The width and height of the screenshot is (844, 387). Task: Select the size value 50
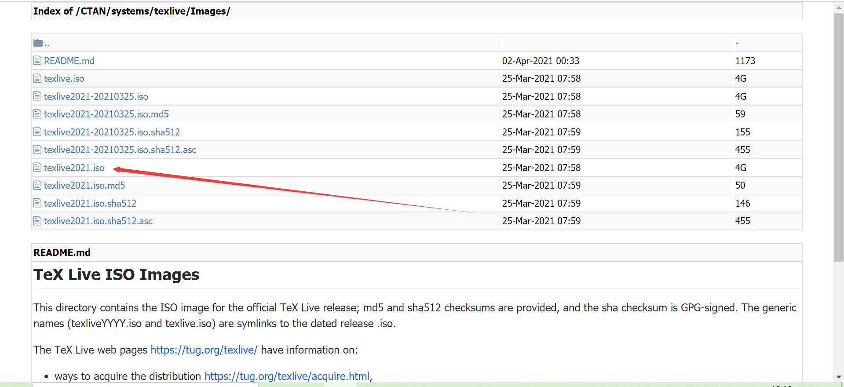tap(740, 185)
